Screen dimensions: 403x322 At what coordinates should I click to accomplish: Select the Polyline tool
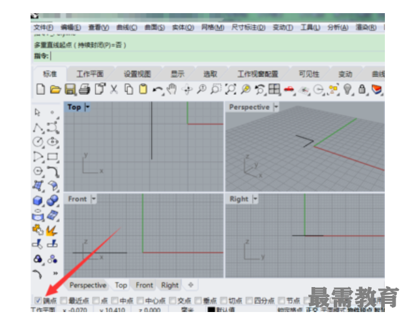click(38, 128)
